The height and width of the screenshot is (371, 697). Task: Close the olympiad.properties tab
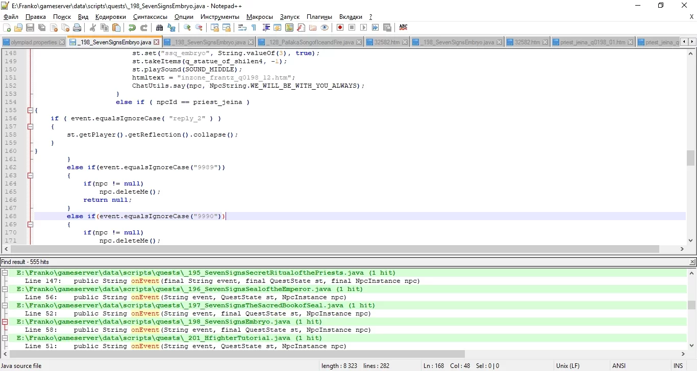coord(62,42)
